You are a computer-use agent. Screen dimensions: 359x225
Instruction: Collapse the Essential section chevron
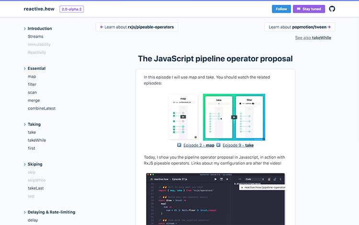point(25,68)
